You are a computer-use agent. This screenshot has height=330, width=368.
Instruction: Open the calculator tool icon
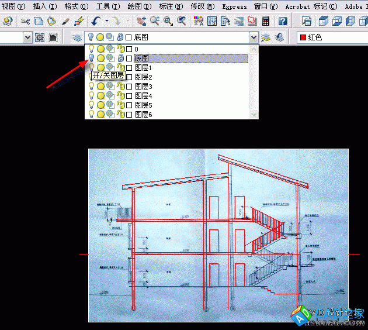coord(266,21)
